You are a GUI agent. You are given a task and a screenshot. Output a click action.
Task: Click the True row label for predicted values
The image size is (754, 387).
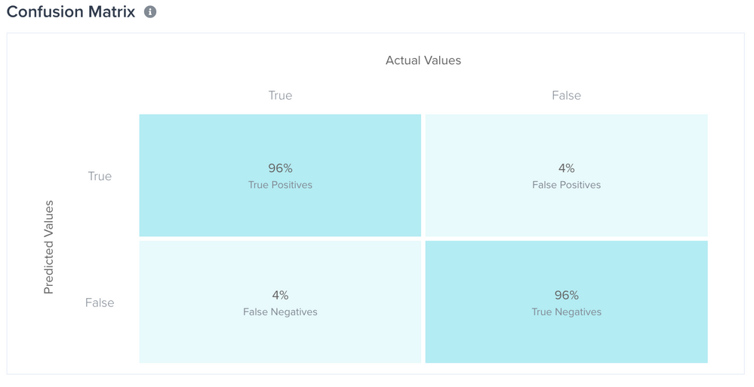(100, 177)
